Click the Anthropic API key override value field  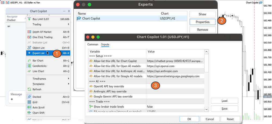(x=175, y=91)
